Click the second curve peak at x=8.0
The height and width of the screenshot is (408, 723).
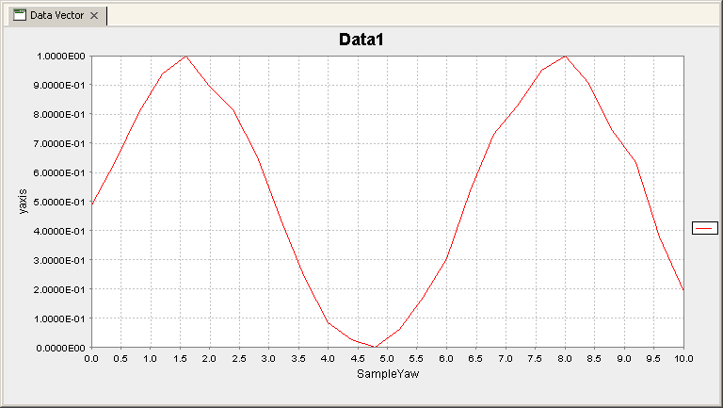tap(565, 57)
